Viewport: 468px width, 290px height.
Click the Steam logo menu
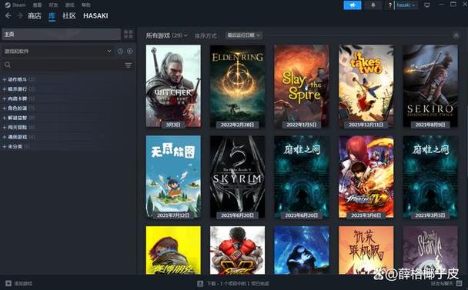click(x=15, y=5)
